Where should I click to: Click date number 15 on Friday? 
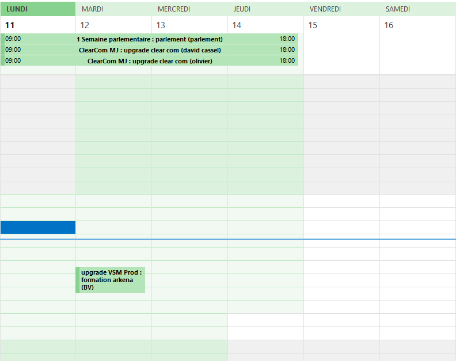pos(313,25)
